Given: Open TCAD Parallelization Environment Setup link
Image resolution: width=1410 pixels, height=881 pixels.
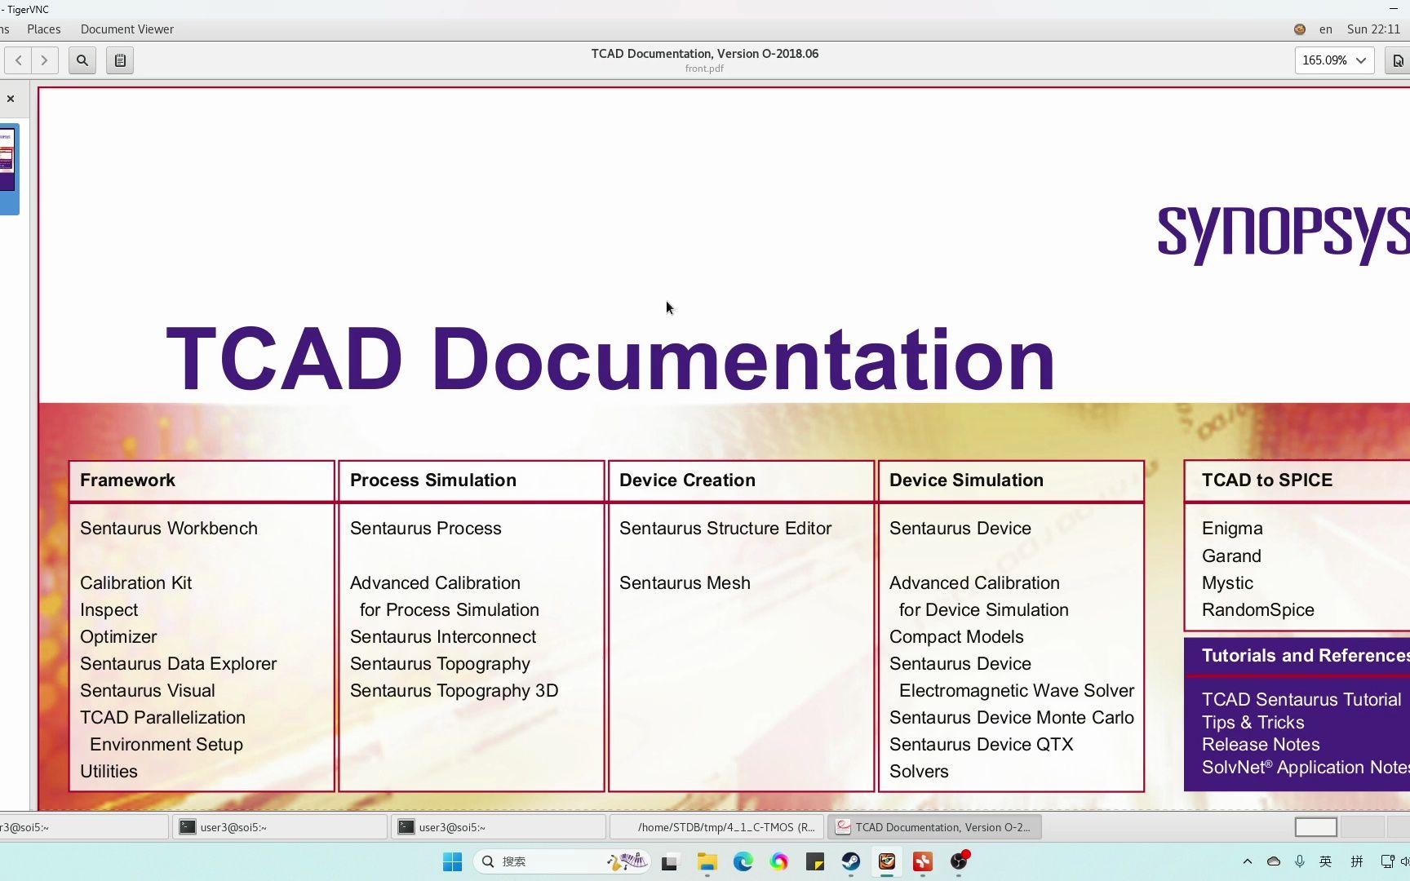Looking at the screenshot, I should tap(162, 731).
